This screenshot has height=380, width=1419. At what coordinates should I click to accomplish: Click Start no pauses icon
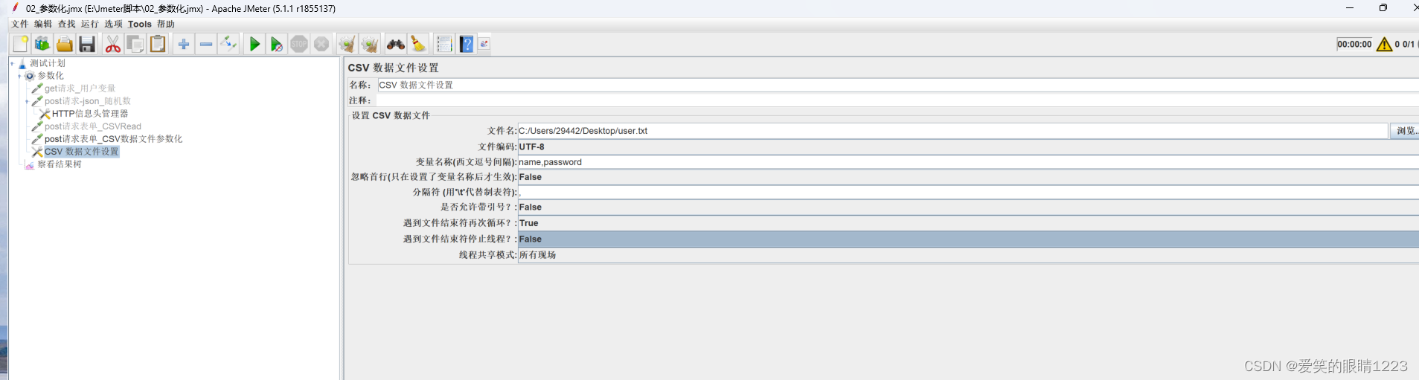point(277,44)
